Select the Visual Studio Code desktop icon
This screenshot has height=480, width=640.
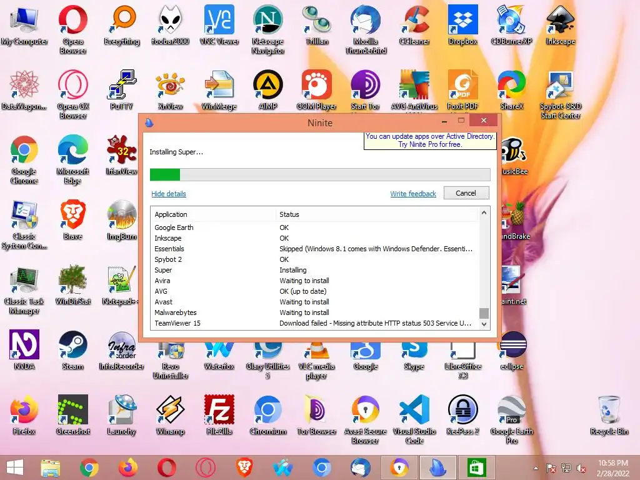click(x=414, y=419)
